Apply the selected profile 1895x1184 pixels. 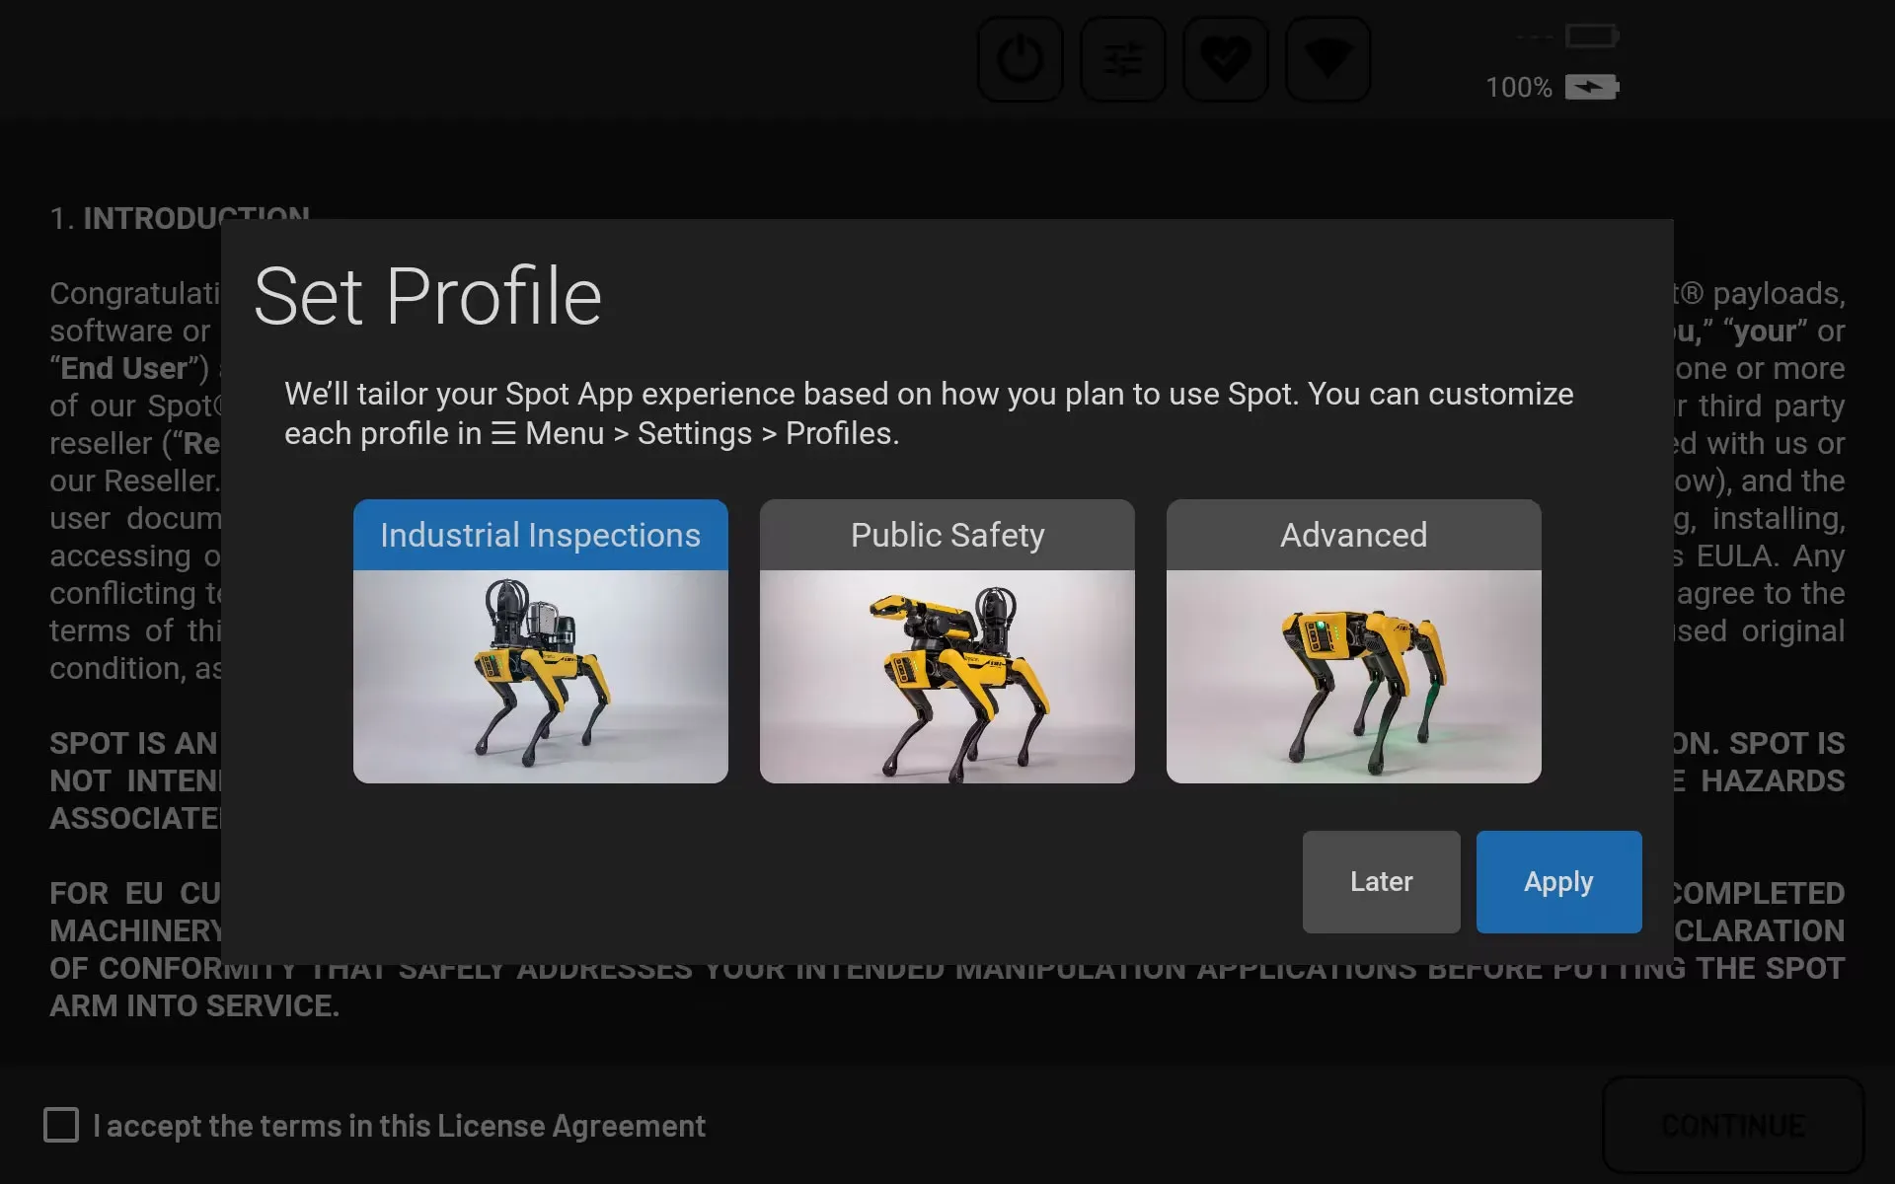pos(1559,882)
